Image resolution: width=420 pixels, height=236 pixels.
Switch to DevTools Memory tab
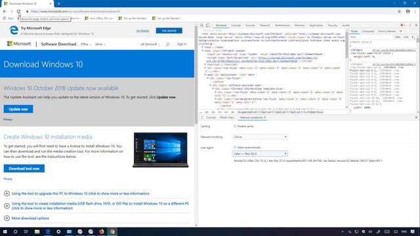tap(299, 25)
